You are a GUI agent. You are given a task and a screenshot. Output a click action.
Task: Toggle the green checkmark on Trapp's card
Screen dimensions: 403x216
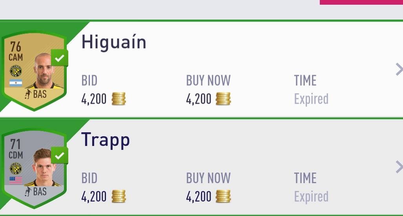tap(60, 156)
